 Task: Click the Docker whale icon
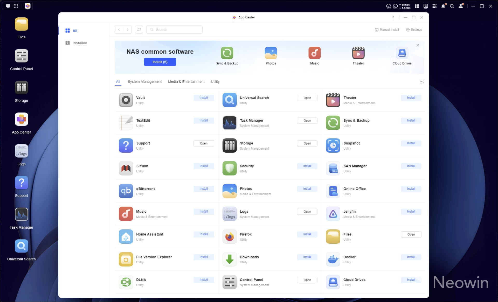click(333, 259)
